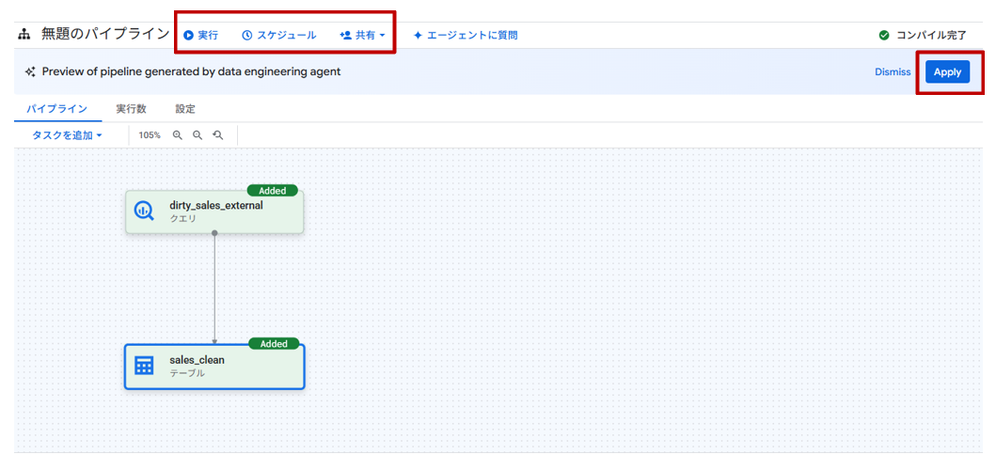This screenshot has width=996, height=454.
Task: Switch to the パイプライン tab
Action: [x=56, y=109]
